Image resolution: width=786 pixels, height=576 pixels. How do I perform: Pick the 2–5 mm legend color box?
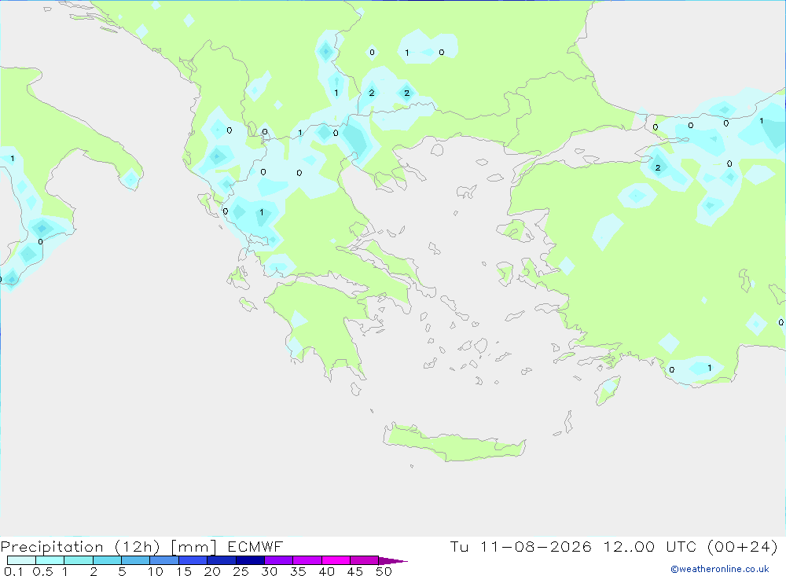[x=107, y=560]
